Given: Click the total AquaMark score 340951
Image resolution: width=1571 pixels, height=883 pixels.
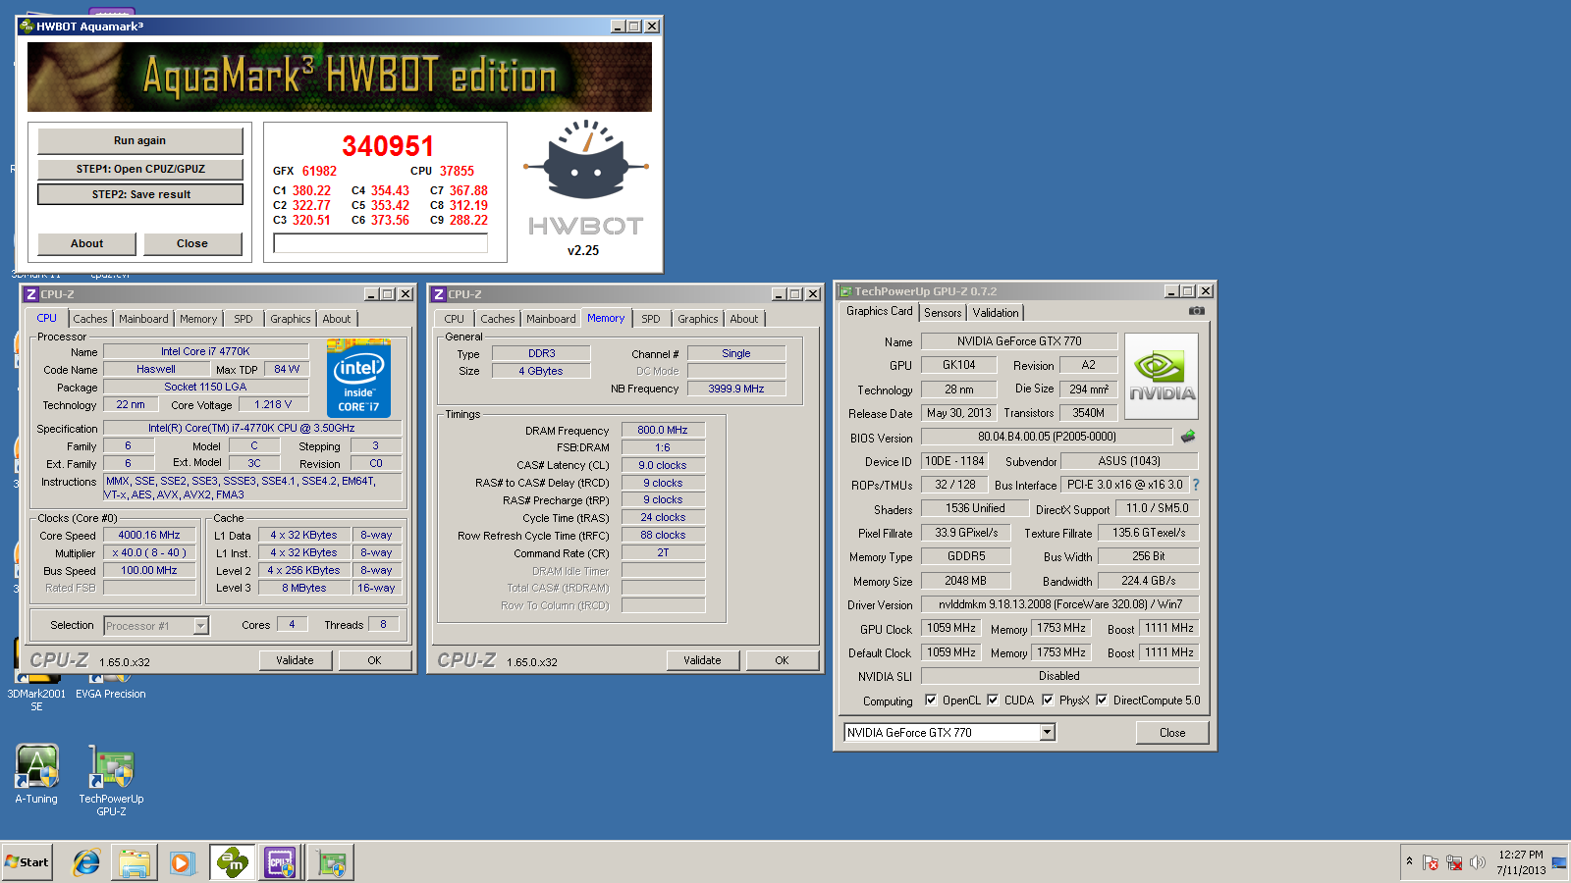Looking at the screenshot, I should (x=388, y=146).
